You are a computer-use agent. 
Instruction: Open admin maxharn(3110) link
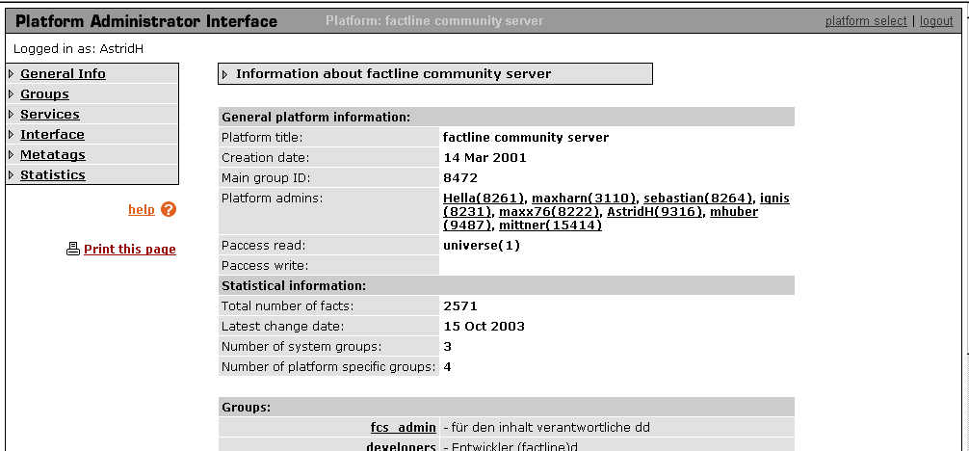pos(585,199)
